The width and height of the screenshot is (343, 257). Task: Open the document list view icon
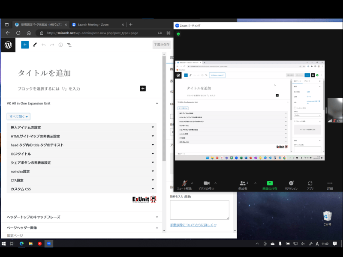tap(69, 45)
